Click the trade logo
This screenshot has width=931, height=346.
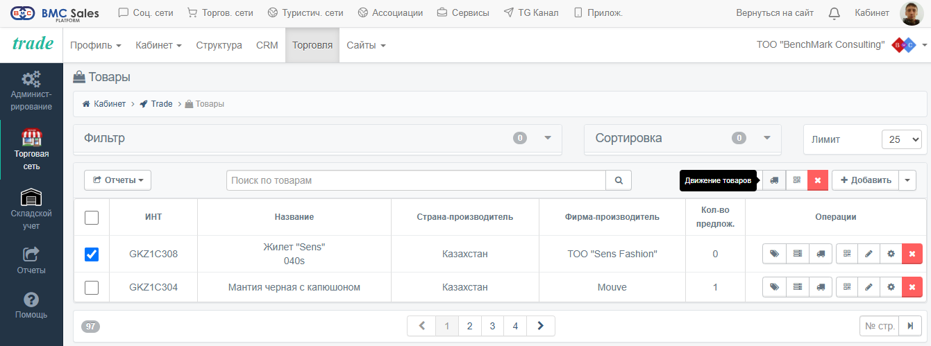point(33,44)
